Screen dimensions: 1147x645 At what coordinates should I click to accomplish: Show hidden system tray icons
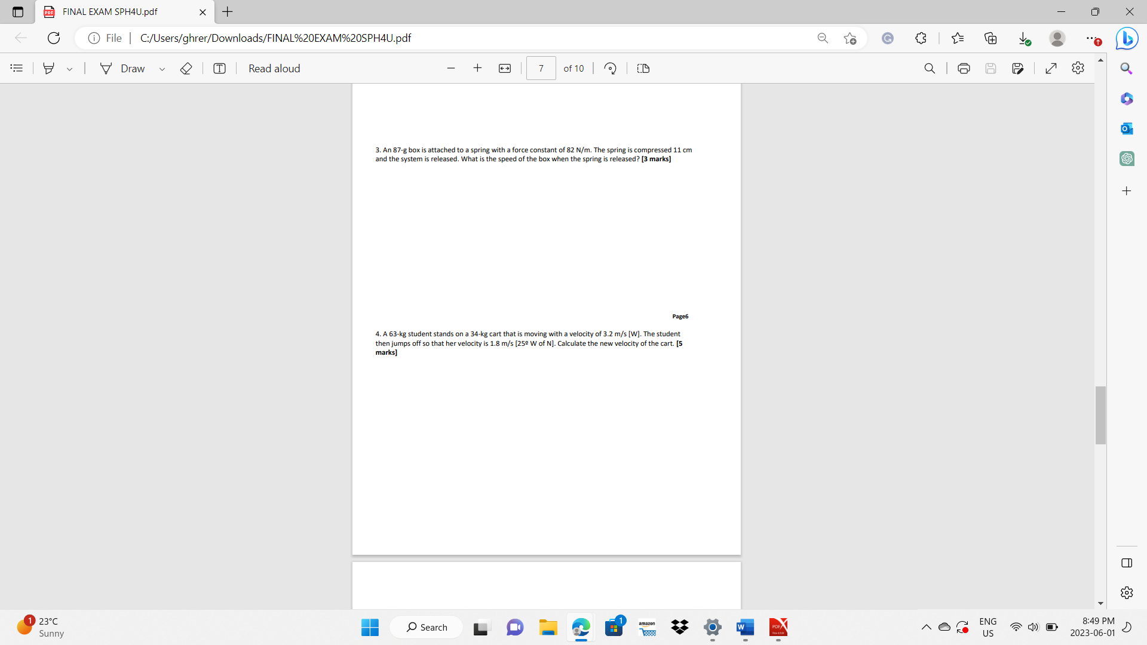(927, 627)
